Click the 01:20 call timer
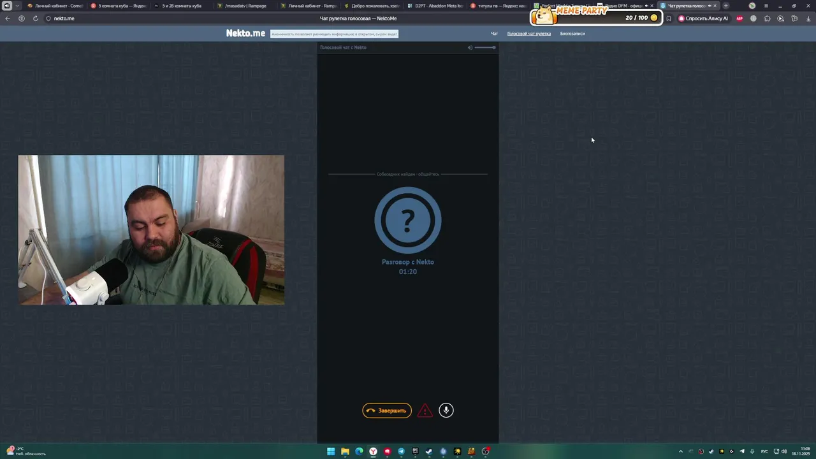 [x=408, y=272]
